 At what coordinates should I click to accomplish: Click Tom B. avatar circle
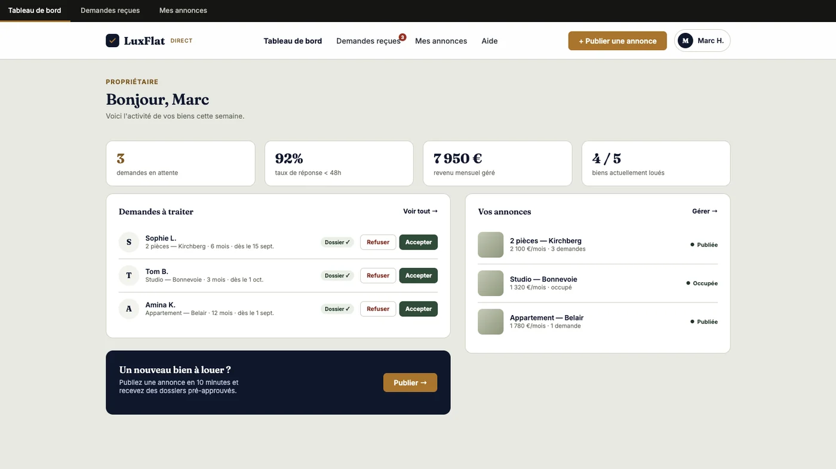point(129,276)
